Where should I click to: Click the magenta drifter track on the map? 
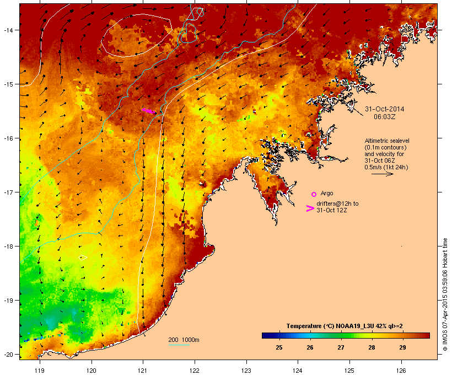pyautogui.click(x=149, y=111)
